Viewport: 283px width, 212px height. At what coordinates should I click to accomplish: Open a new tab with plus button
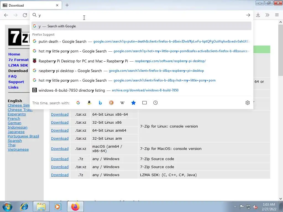click(67, 5)
